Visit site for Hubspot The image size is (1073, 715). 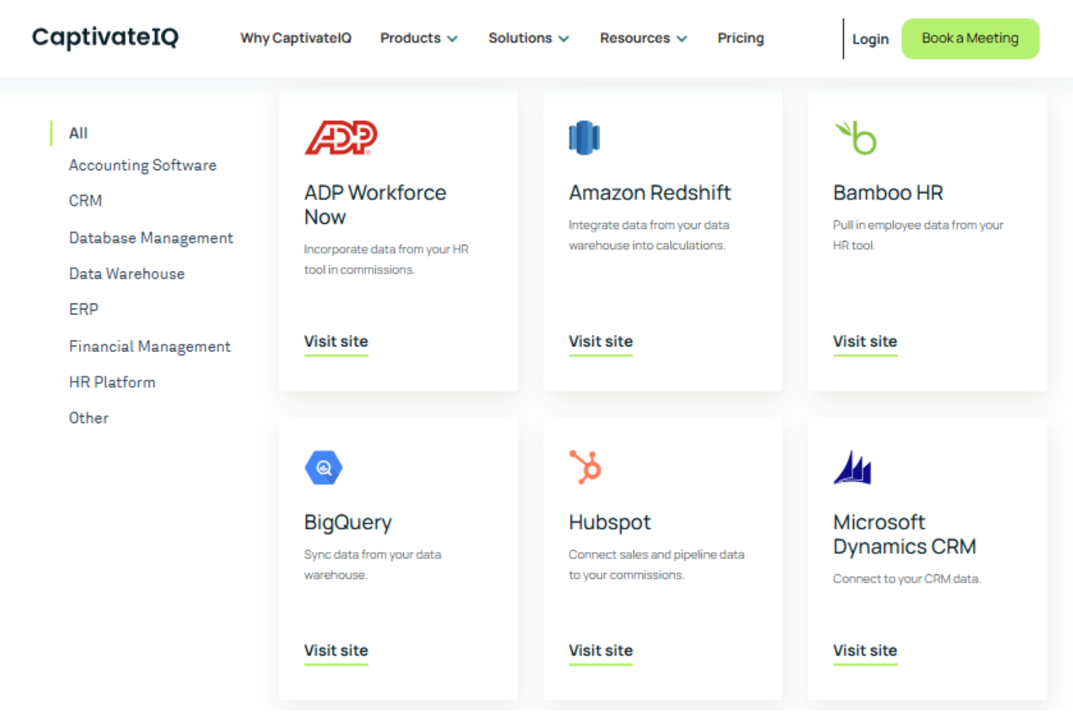[x=601, y=651]
